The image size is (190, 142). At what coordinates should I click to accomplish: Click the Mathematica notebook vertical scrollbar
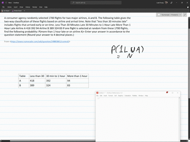(x=179, y=119)
